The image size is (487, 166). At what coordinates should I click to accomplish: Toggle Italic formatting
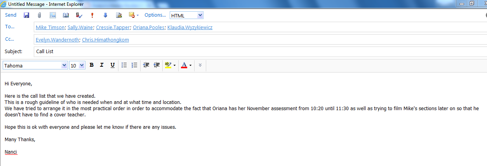pyautogui.click(x=102, y=65)
